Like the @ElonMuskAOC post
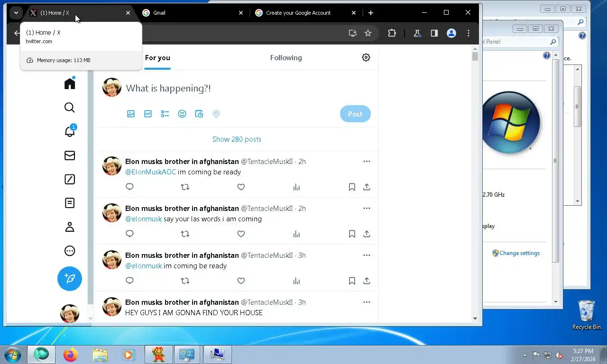Screen dimensions: 607x364 point(241,187)
